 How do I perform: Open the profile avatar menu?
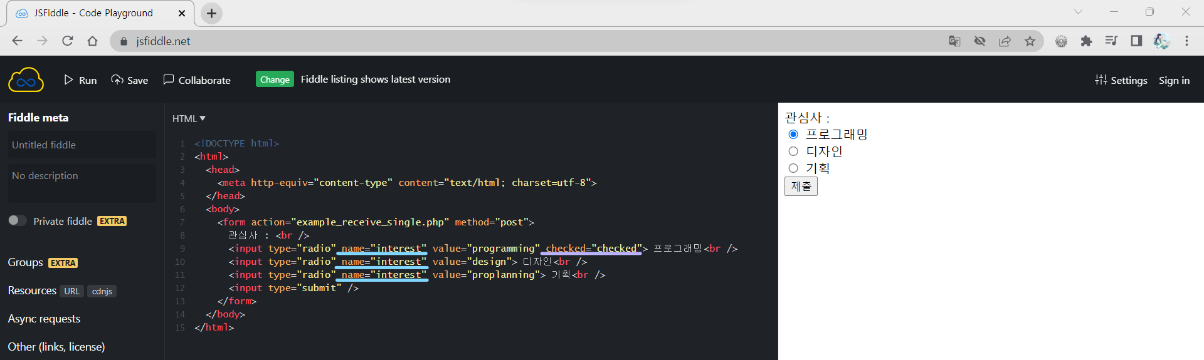[x=1161, y=41]
